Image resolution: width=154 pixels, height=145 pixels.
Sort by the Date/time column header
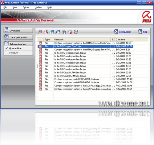pos(124,39)
